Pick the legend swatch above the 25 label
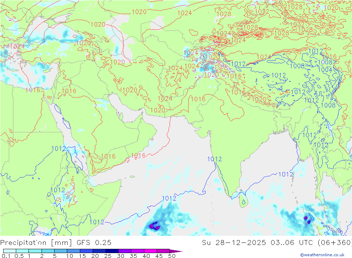The height and width of the screenshot is (258, 352). [112, 251]
